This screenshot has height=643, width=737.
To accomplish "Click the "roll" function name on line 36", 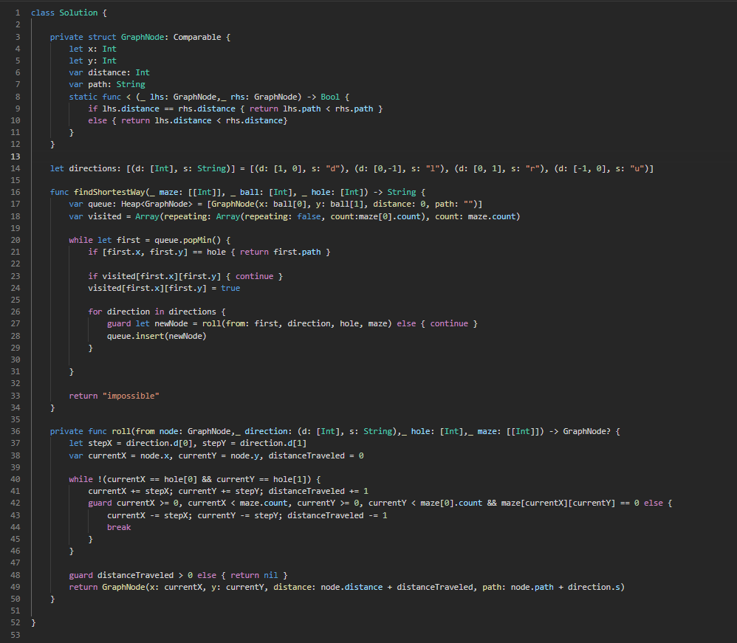I will click(121, 431).
